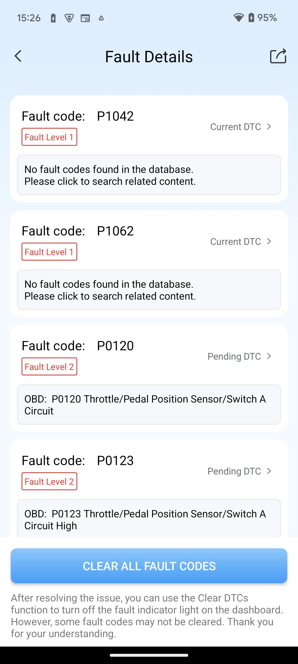Click Clear All Fault Codes button

click(149, 566)
